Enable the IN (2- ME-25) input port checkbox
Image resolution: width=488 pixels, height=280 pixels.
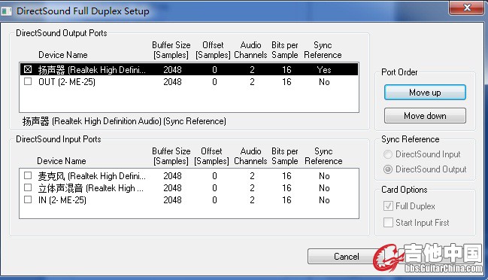pyautogui.click(x=28, y=199)
